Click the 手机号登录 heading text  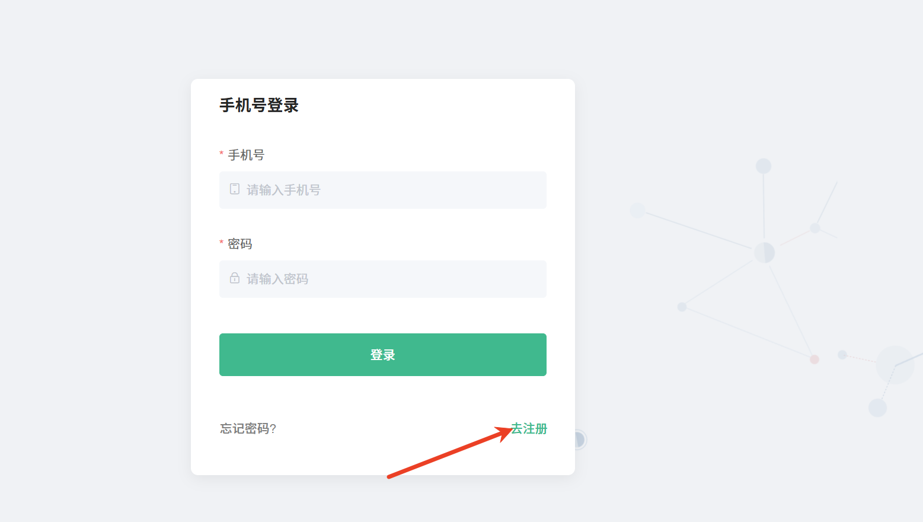coord(259,105)
